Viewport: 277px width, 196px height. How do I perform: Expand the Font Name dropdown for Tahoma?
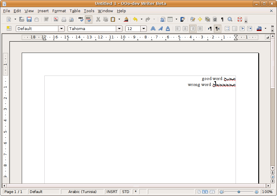[x=119, y=29]
